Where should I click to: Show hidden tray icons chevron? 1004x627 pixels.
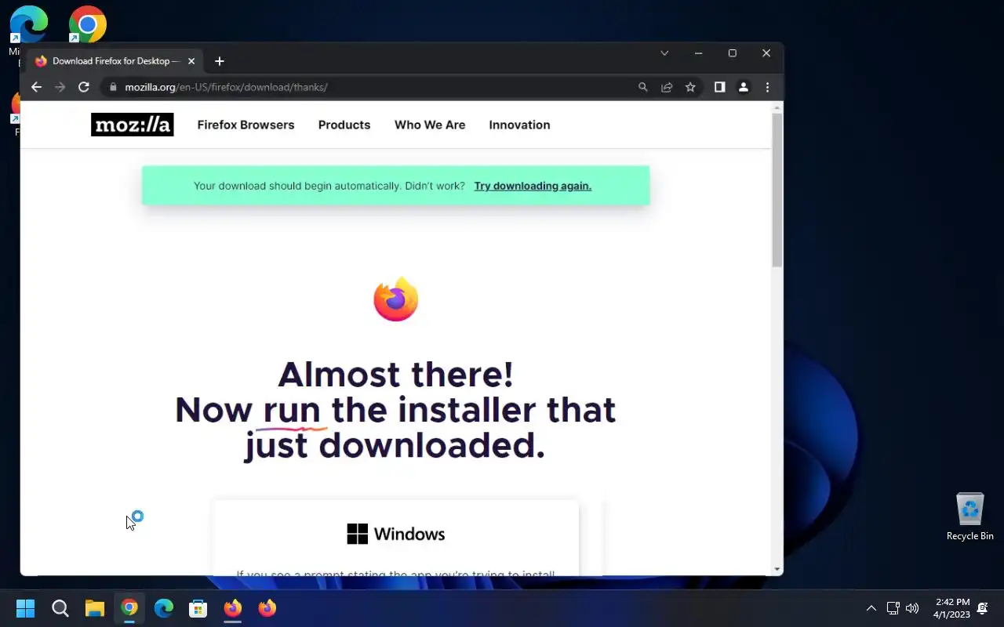(871, 608)
